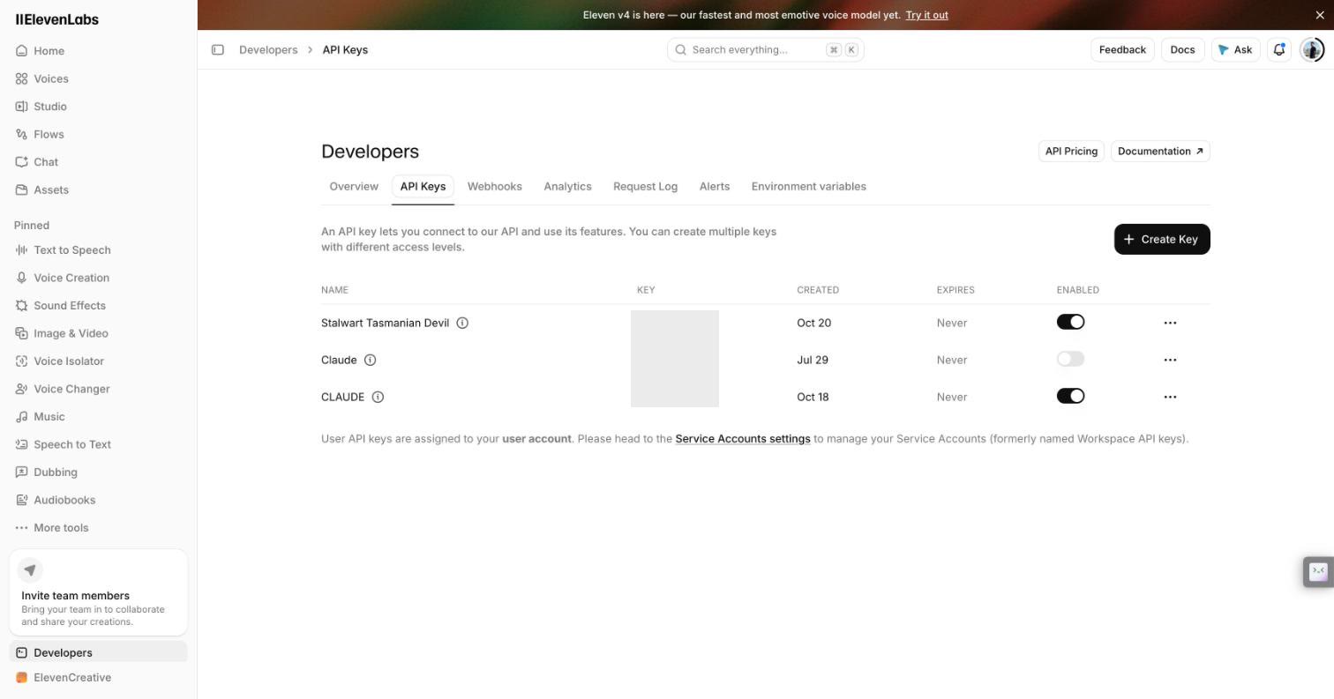Screen dimensions: 1334x699
Task: Open the Home page in sidebar
Action: (99, 51)
